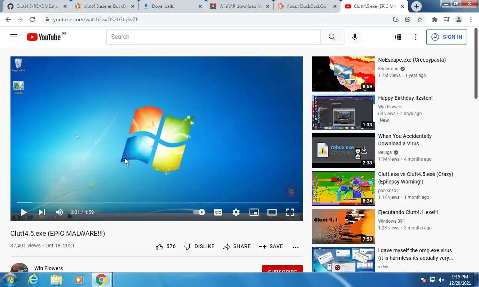Switch to the clutt4.5.exe at DuckDuckGo tab

[104, 6]
